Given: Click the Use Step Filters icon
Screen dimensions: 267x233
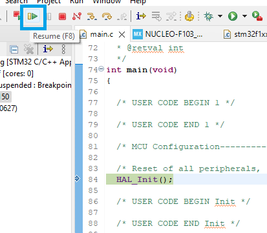Looking at the screenshot, I should [171, 16].
